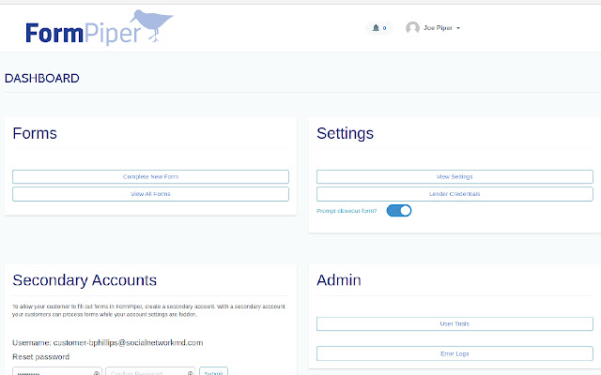Screen dimensions: 601x375
Task: Click the password field's show-password icon
Action: pyautogui.click(x=97, y=373)
